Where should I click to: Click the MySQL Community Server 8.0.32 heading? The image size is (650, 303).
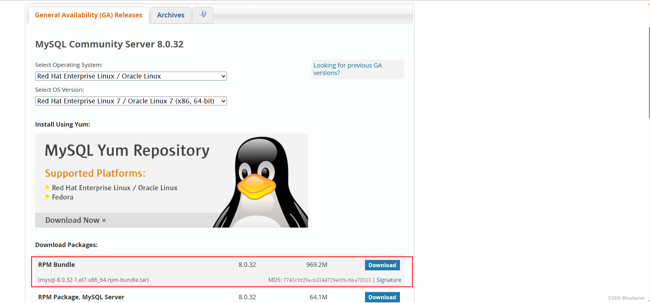[x=109, y=44]
